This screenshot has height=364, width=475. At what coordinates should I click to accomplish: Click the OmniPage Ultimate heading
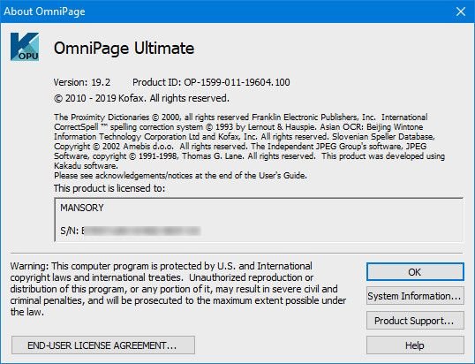124,49
